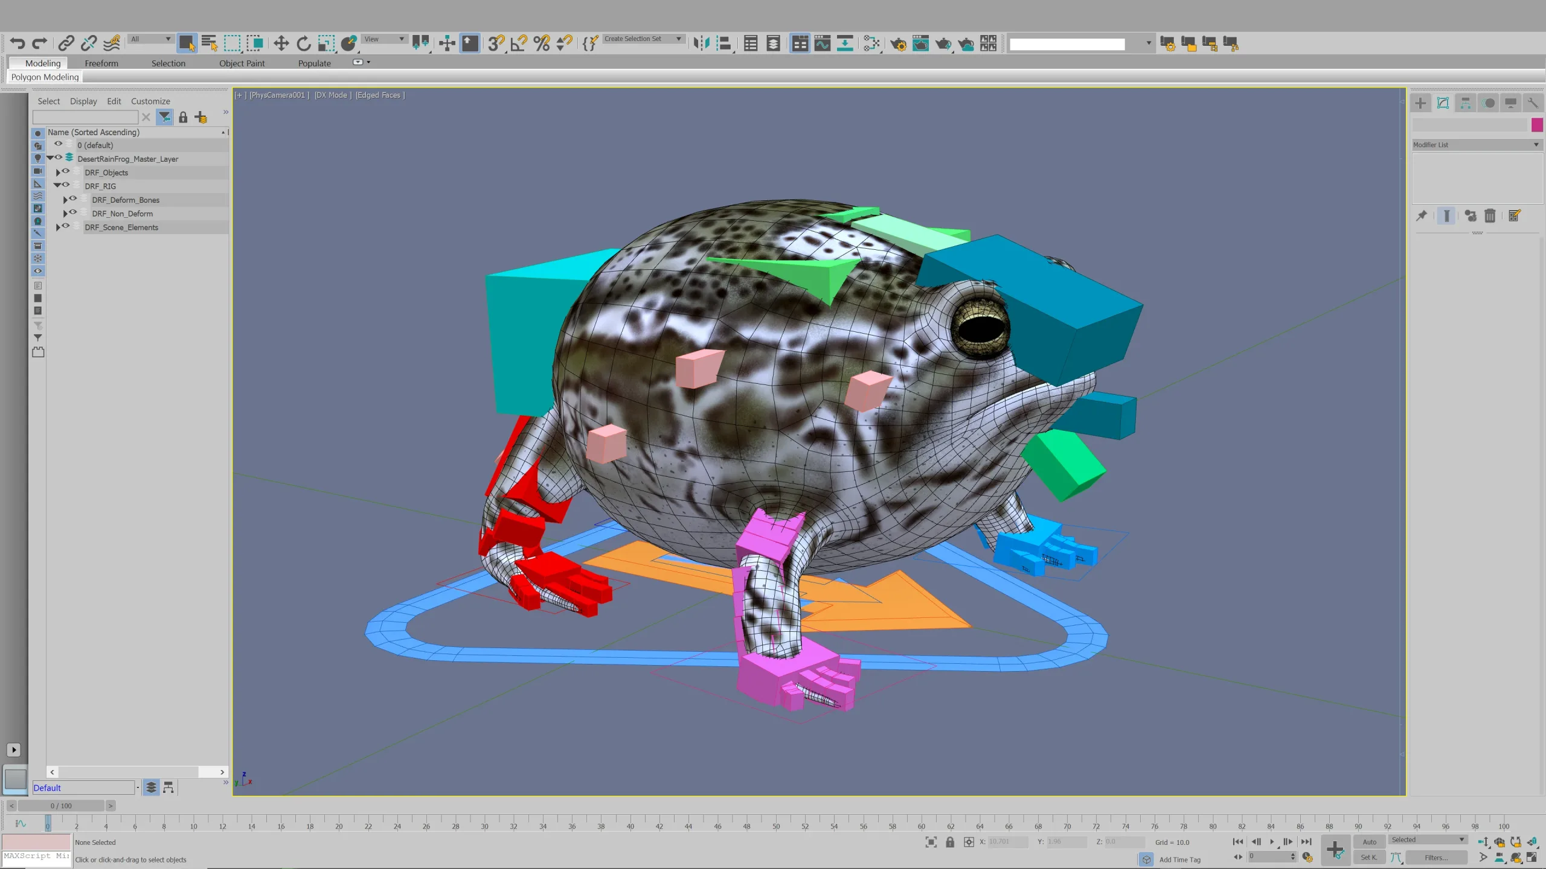This screenshot has width=1546, height=869.
Task: Toggle 3D Snaps icon
Action: coord(496,43)
